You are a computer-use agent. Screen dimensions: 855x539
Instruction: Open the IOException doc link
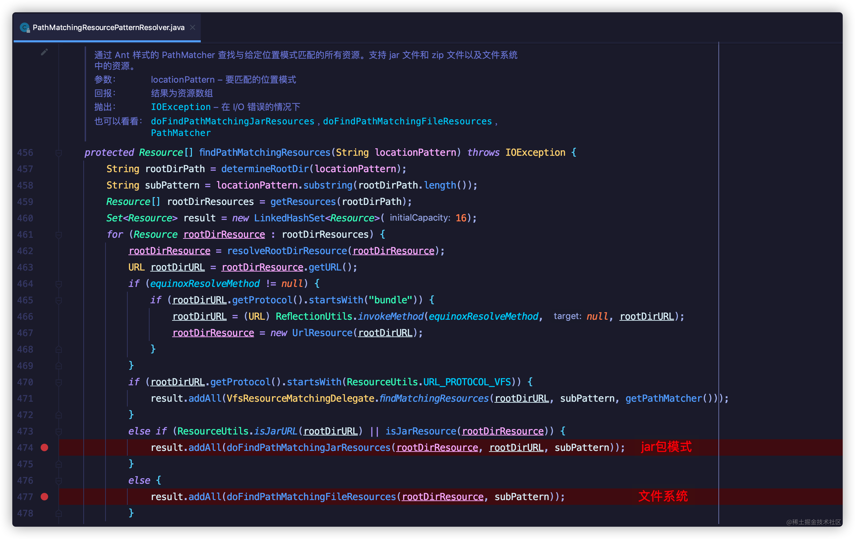click(x=181, y=107)
